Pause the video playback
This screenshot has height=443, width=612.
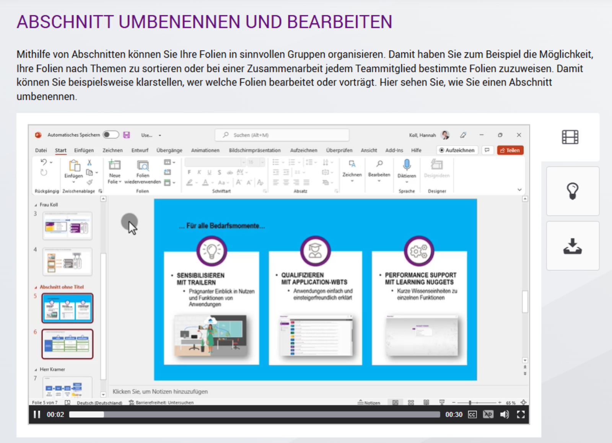[x=37, y=414]
